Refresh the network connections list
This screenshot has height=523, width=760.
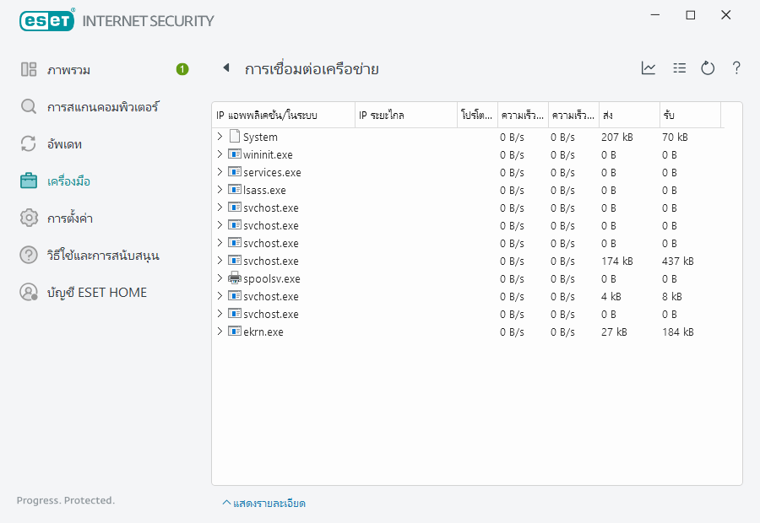point(708,68)
